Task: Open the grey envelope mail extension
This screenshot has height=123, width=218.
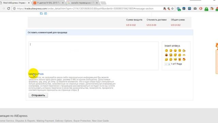Action: [x=195, y=9]
